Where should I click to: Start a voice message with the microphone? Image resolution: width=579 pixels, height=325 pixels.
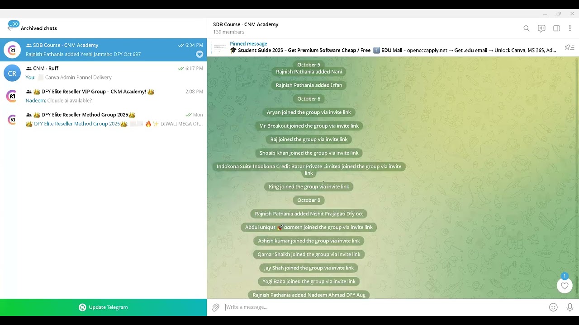(570, 307)
